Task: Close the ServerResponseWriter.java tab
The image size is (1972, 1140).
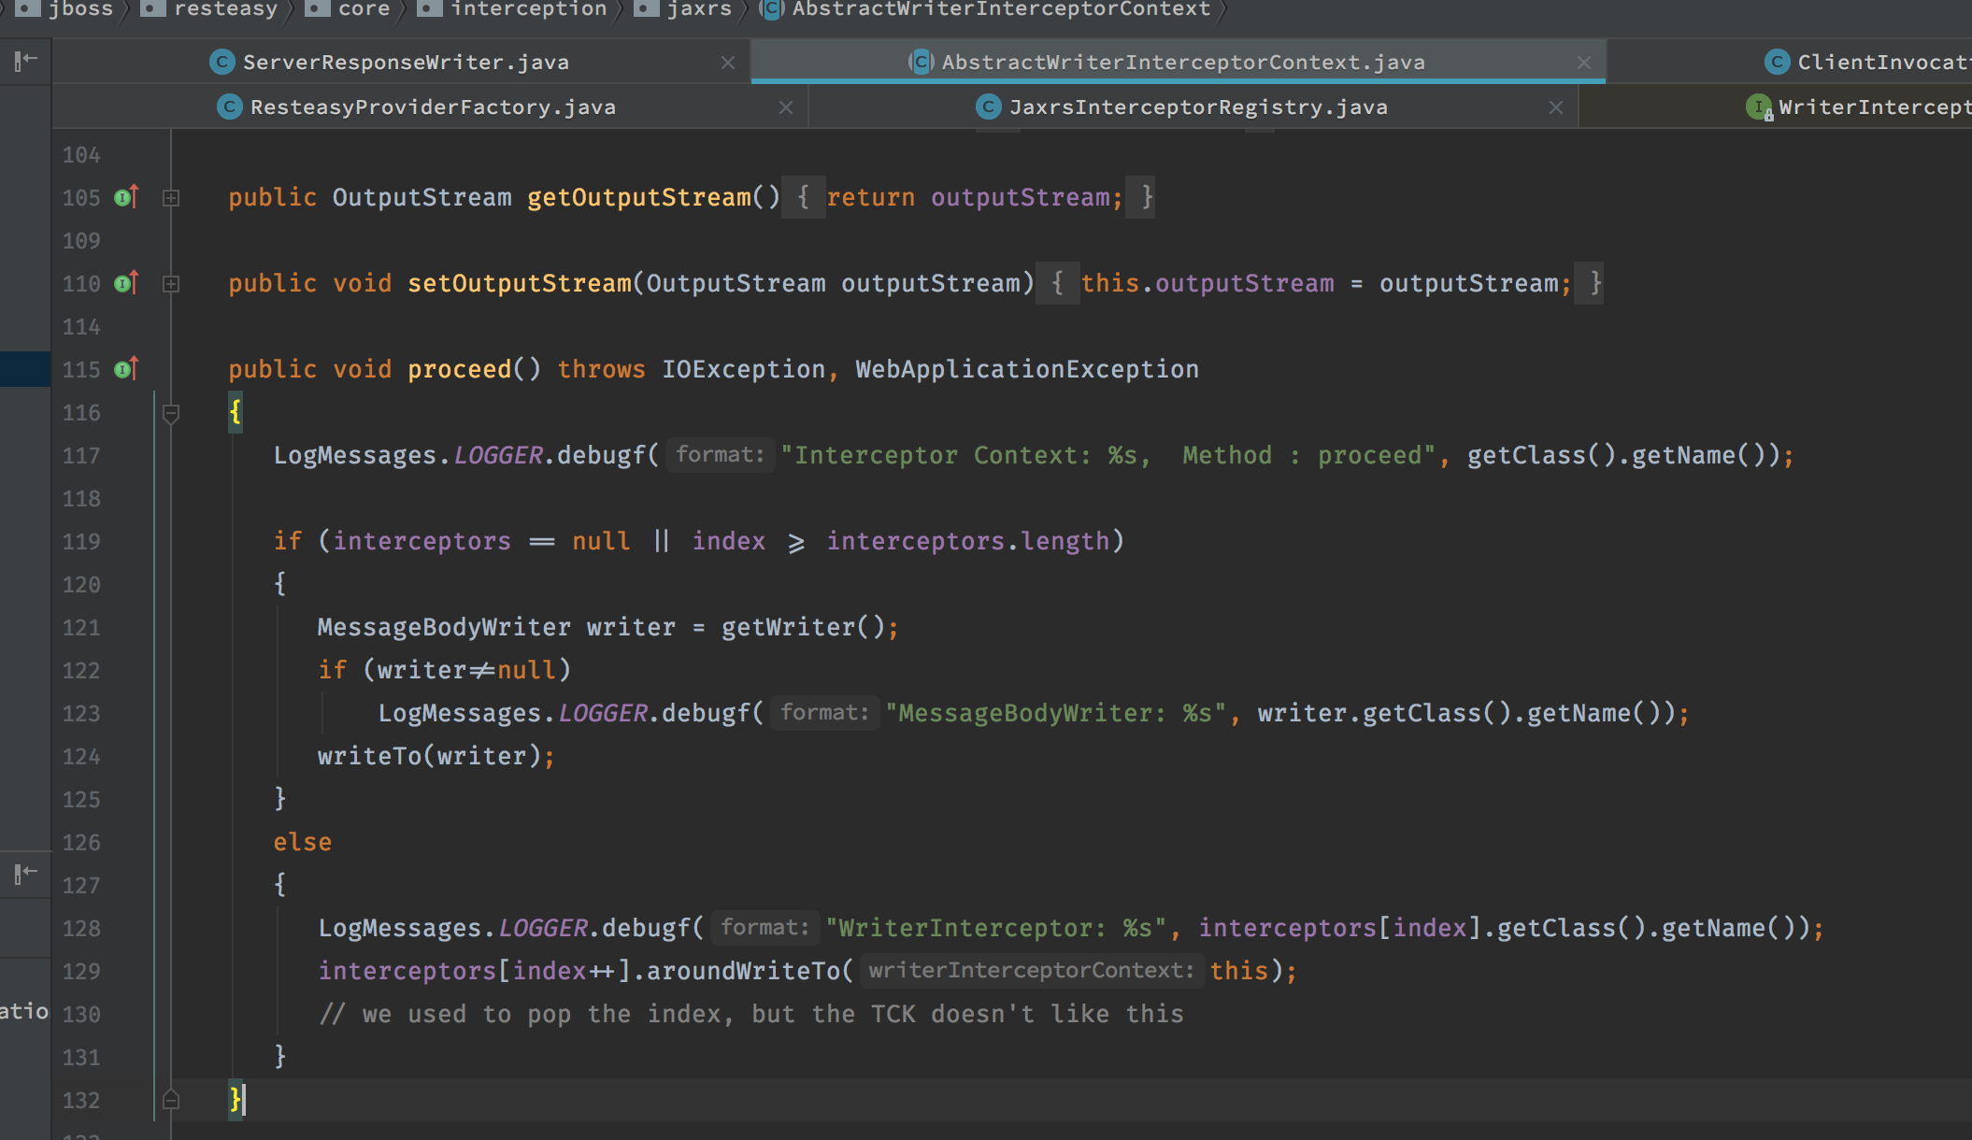Action: coord(728,63)
